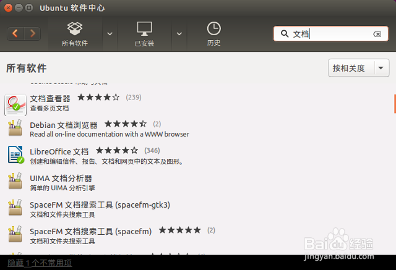Select the 文档查看器 app icon
Image resolution: width=396 pixels, height=270 pixels.
tap(15, 105)
